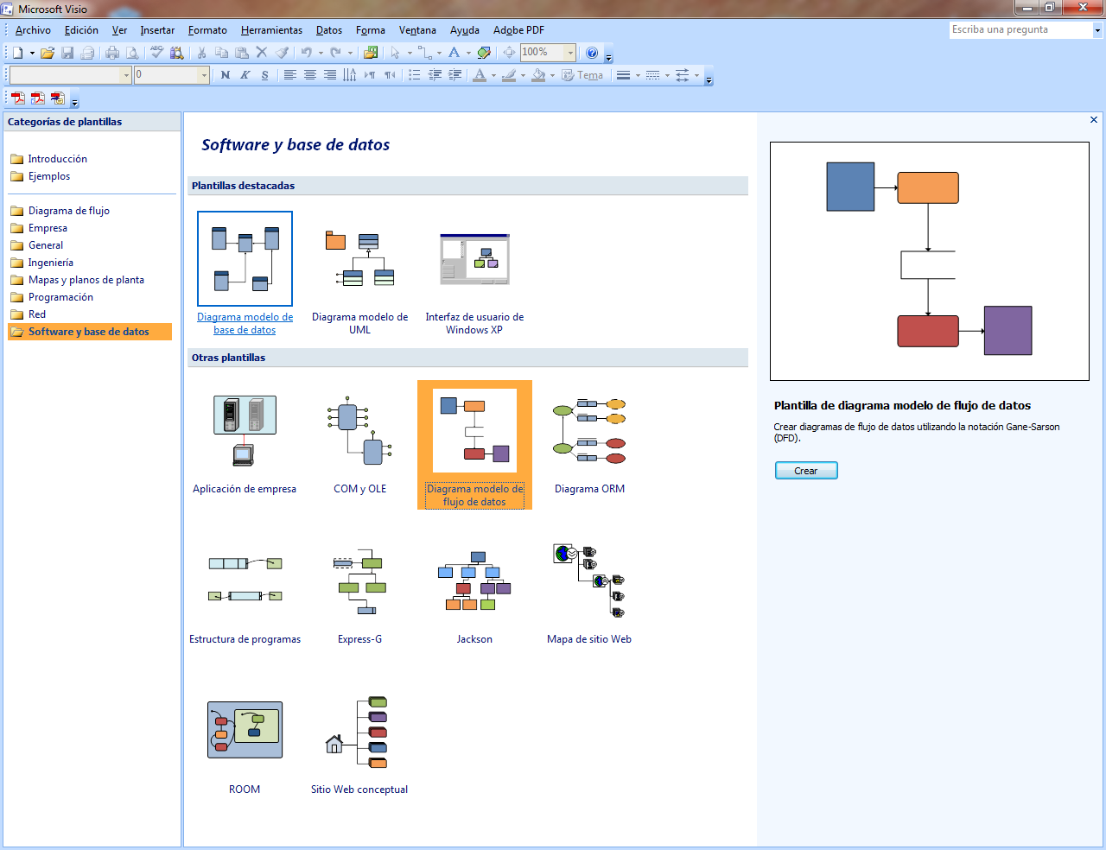1106x850 pixels.
Task: Select the Pointer tool
Action: [396, 53]
